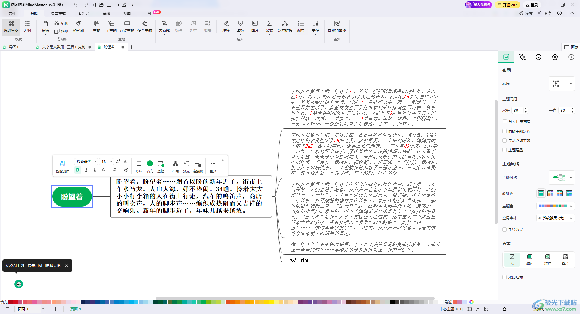
Task: Insert a 双向链接 bidirectional link
Action: pyautogui.click(x=285, y=27)
